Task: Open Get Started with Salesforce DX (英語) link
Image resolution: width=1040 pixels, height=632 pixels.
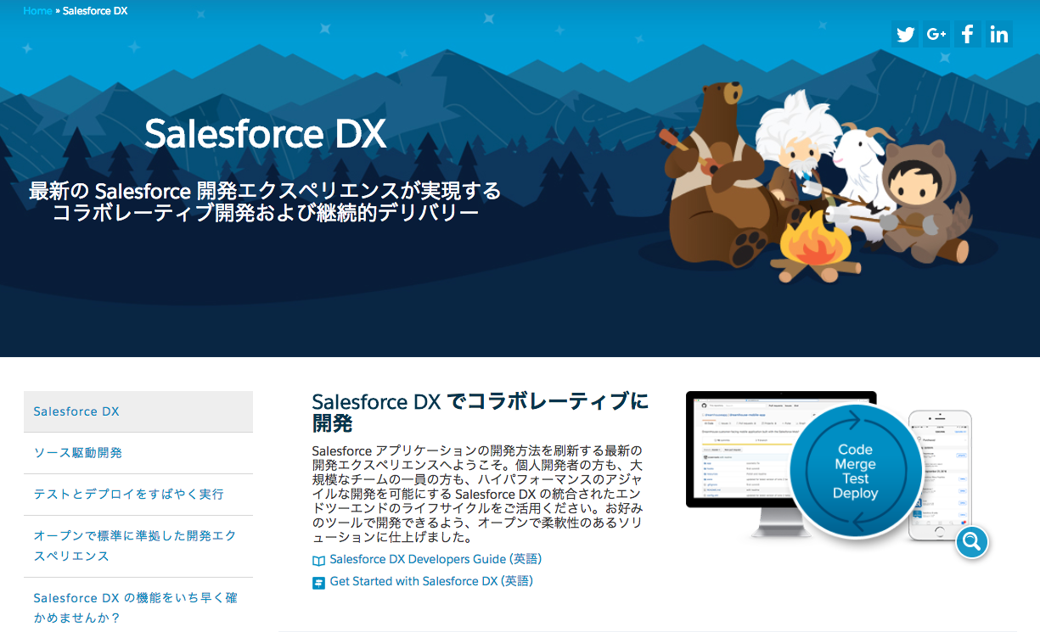Action: pos(431,581)
